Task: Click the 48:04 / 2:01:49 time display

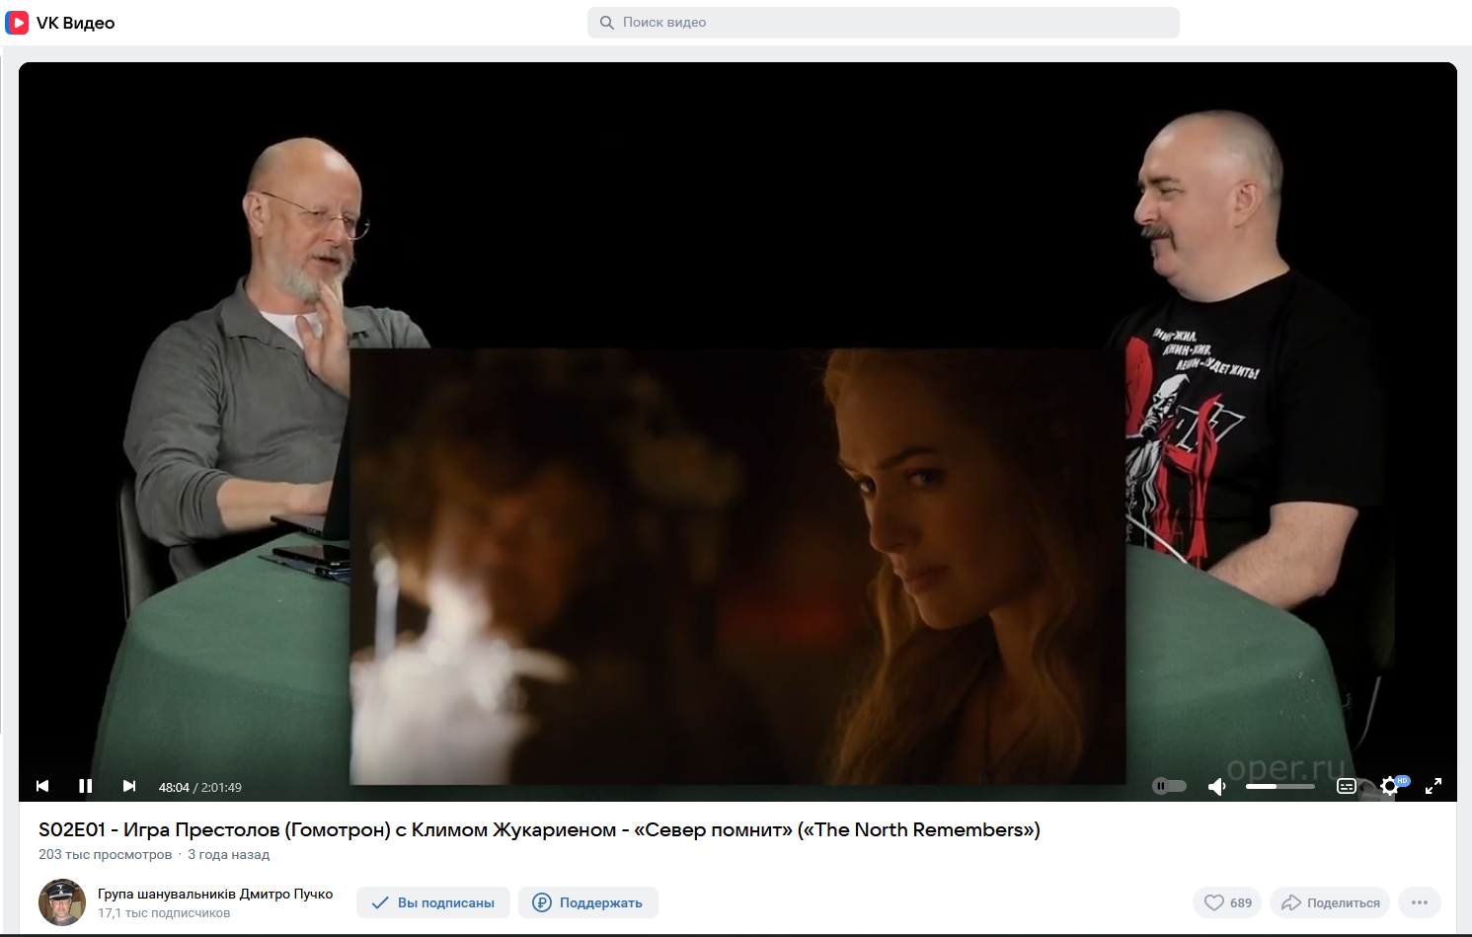Action: pyautogui.click(x=200, y=787)
